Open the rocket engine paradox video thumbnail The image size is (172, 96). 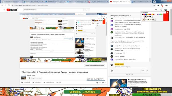pos(118,83)
